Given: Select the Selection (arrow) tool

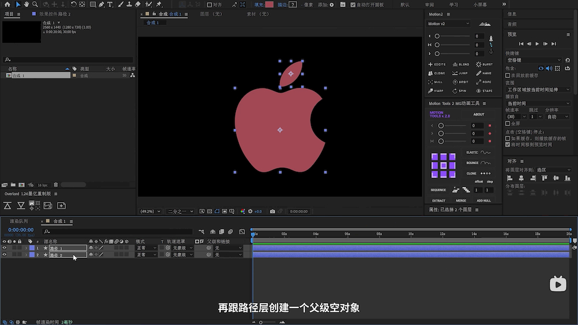Looking at the screenshot, I should [x=18, y=5].
